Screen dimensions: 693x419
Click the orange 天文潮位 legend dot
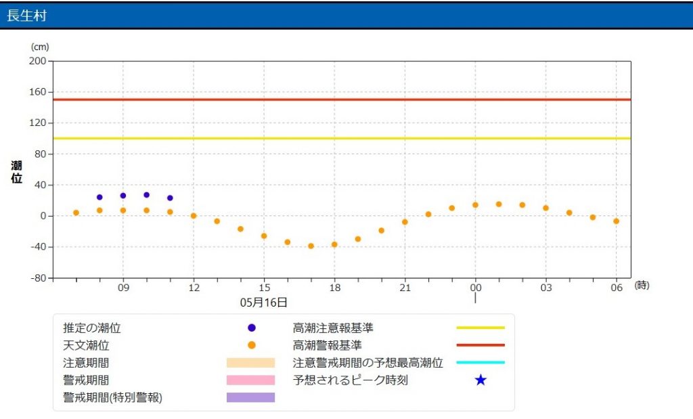tap(252, 345)
